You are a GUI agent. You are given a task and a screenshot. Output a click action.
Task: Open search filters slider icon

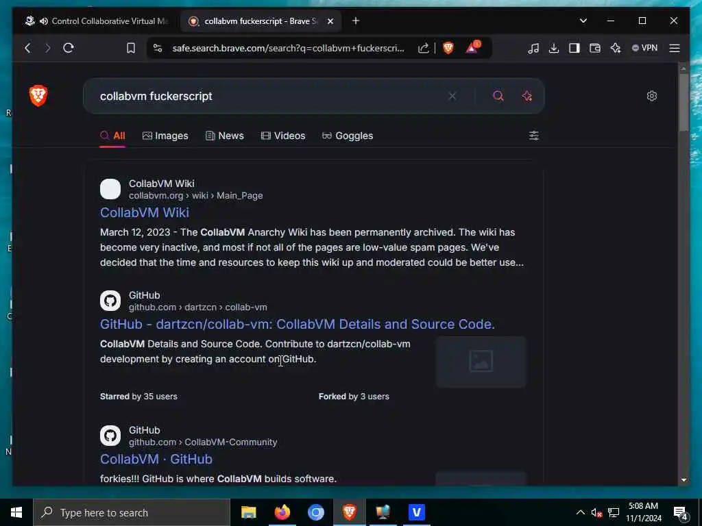533,136
